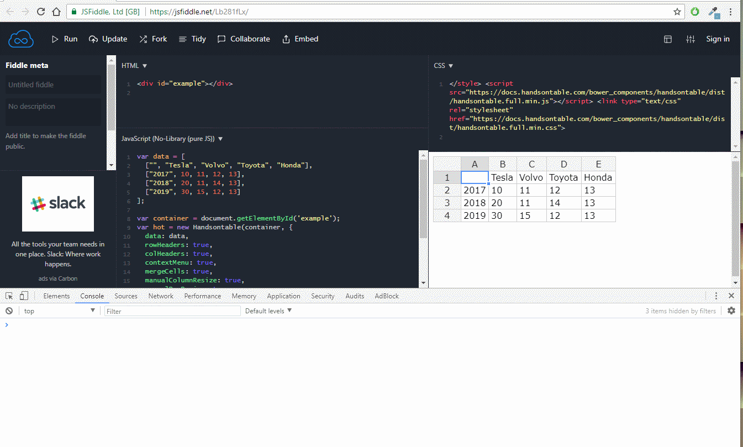Open the Application tab in DevTools
The height and width of the screenshot is (447, 743).
283,296
